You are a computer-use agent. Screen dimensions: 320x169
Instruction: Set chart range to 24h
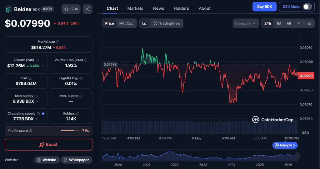[x=267, y=23]
